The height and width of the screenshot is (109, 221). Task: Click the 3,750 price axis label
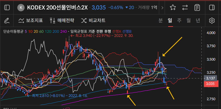pyautogui.click(x=211, y=46)
